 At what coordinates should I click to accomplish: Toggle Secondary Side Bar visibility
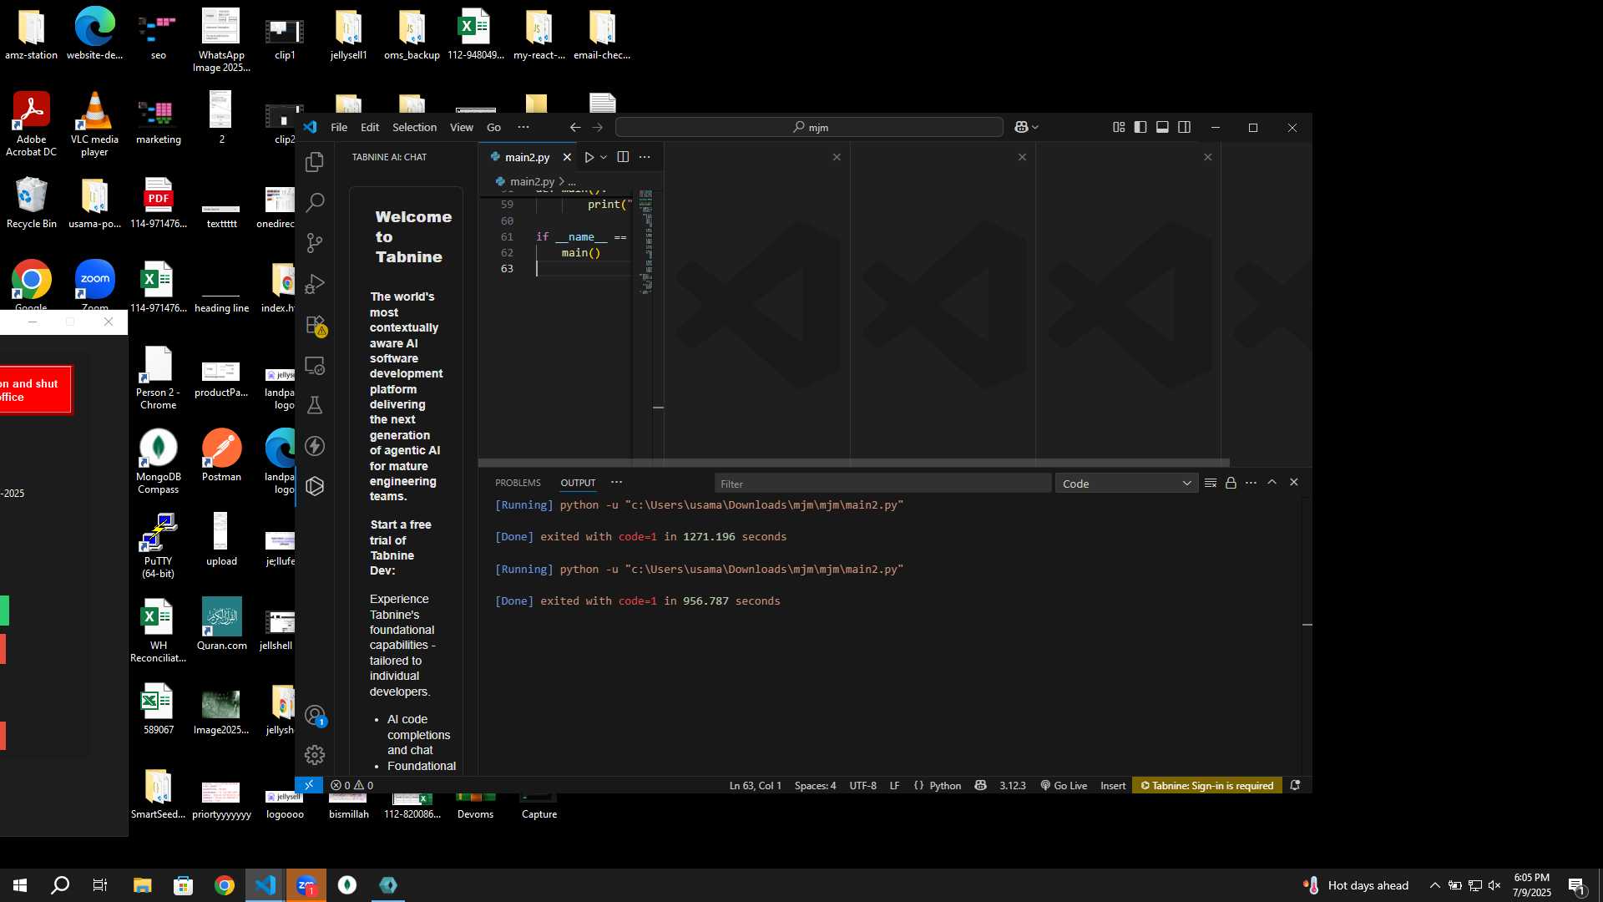[x=1184, y=127]
